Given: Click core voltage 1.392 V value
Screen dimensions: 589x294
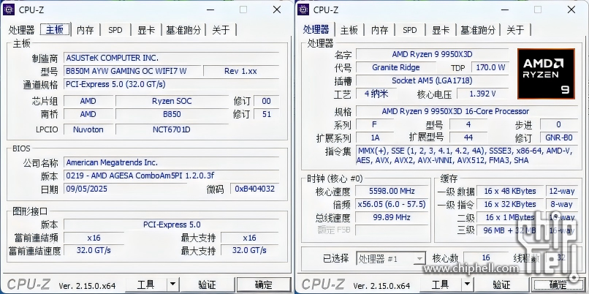Looking at the screenshot, I should pyautogui.click(x=482, y=94).
